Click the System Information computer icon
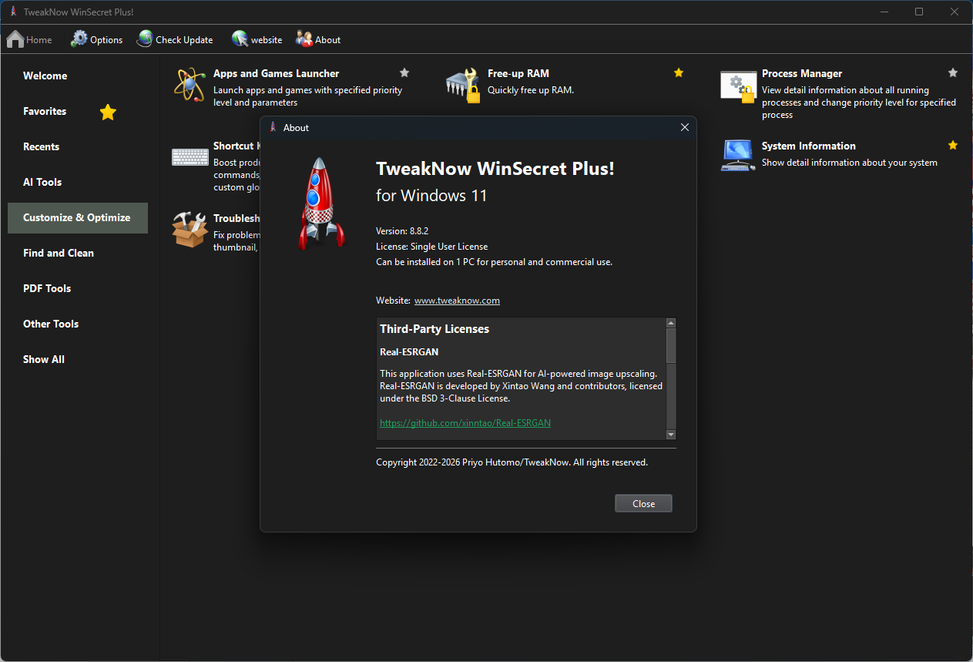The height and width of the screenshot is (662, 973). [x=737, y=155]
